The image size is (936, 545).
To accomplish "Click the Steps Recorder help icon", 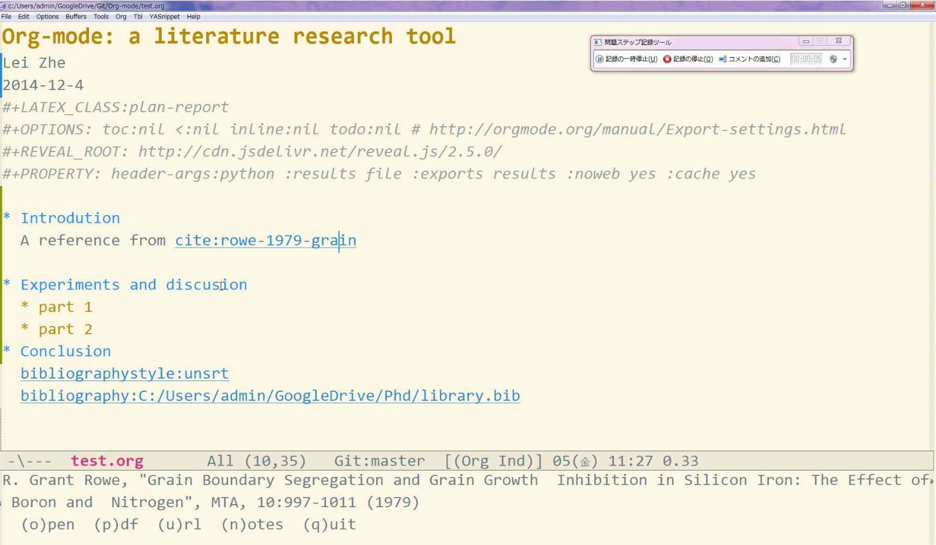I will pyautogui.click(x=833, y=59).
